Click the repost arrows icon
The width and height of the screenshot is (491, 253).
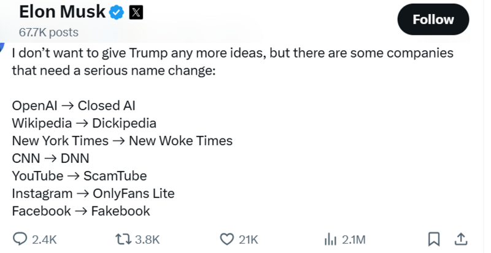click(123, 239)
